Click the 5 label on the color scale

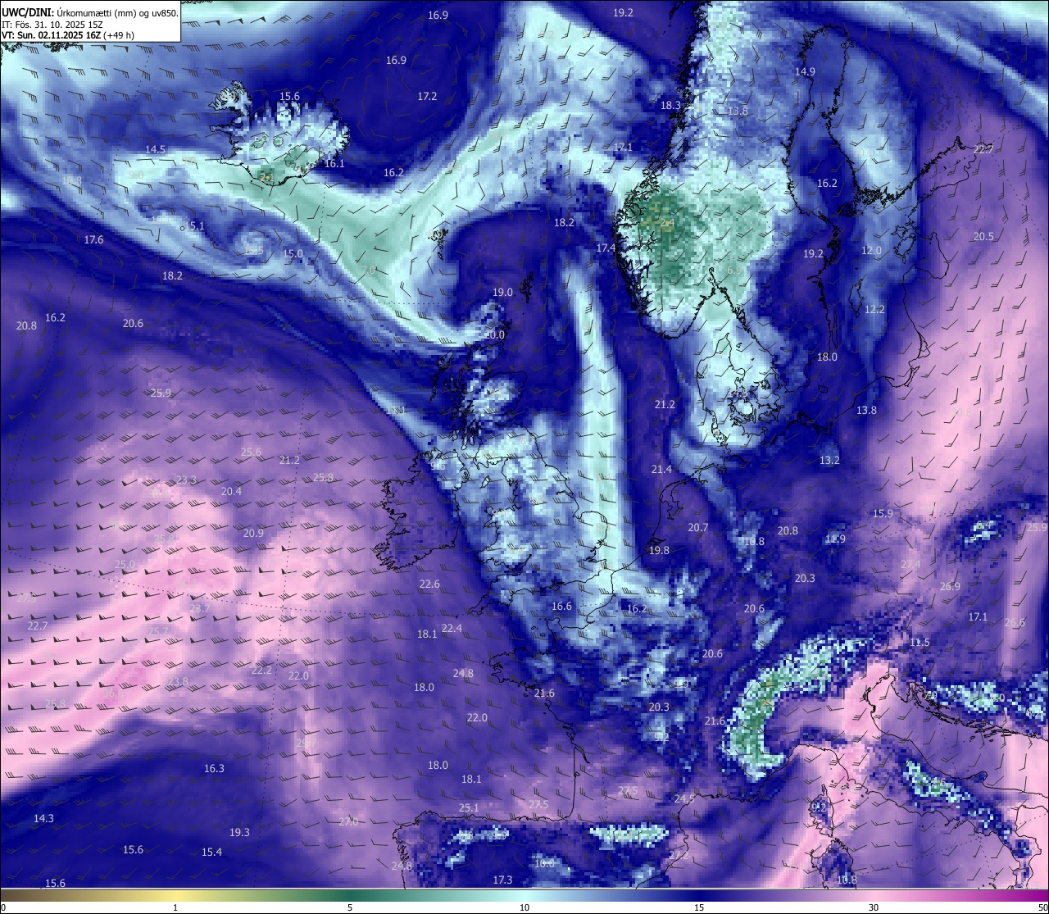click(350, 907)
